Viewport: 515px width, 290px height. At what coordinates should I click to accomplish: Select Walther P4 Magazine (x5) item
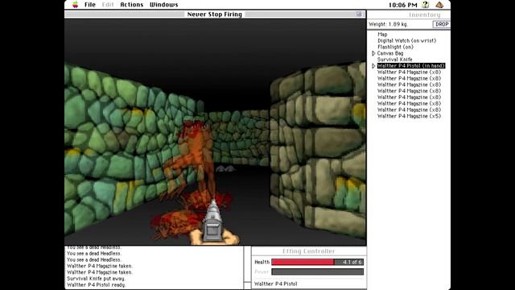[x=409, y=116]
